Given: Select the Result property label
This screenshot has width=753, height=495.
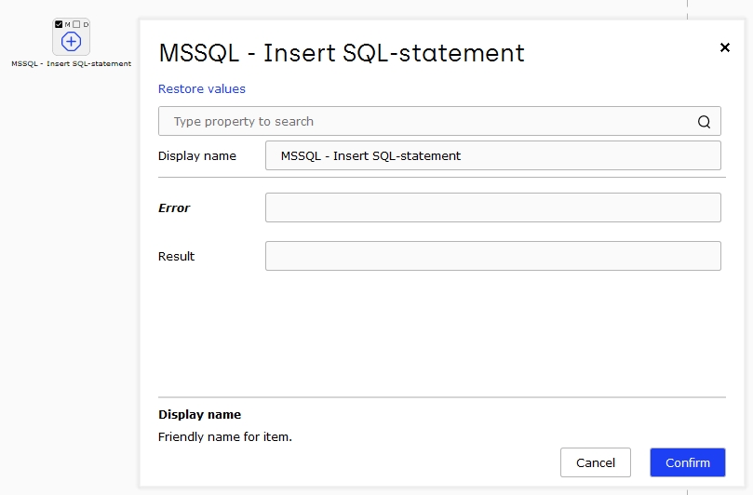Looking at the screenshot, I should click(x=176, y=257).
